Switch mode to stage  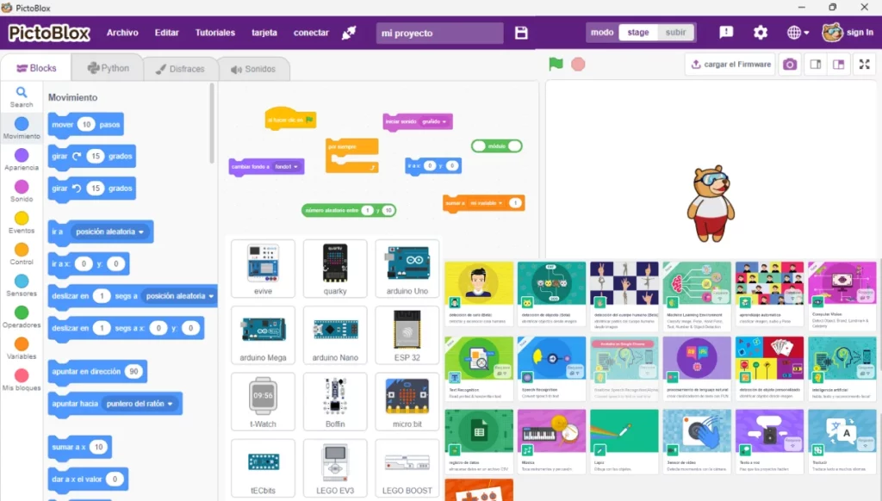coord(638,32)
